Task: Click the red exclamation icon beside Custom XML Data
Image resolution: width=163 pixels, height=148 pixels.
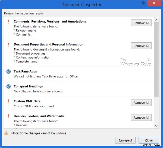Action: coord(8,101)
